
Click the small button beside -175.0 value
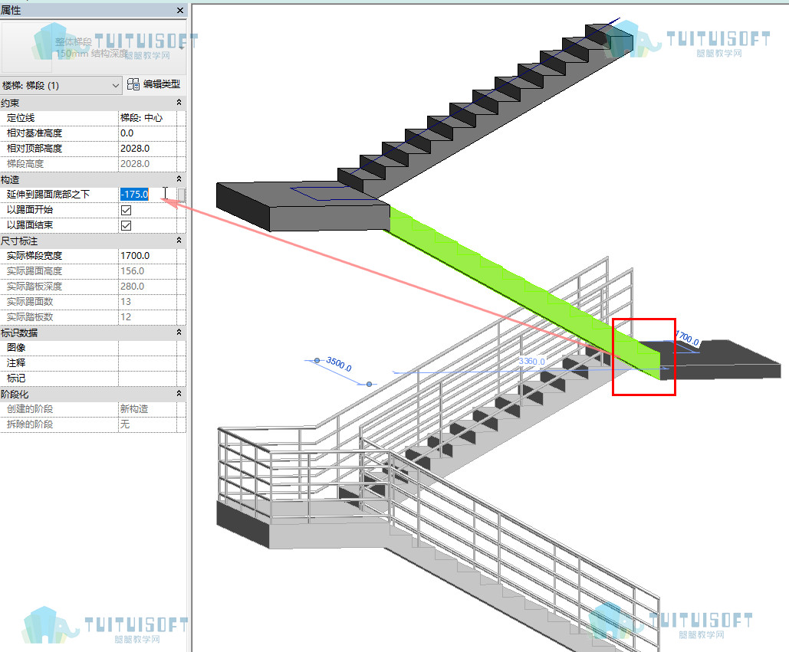[181, 195]
